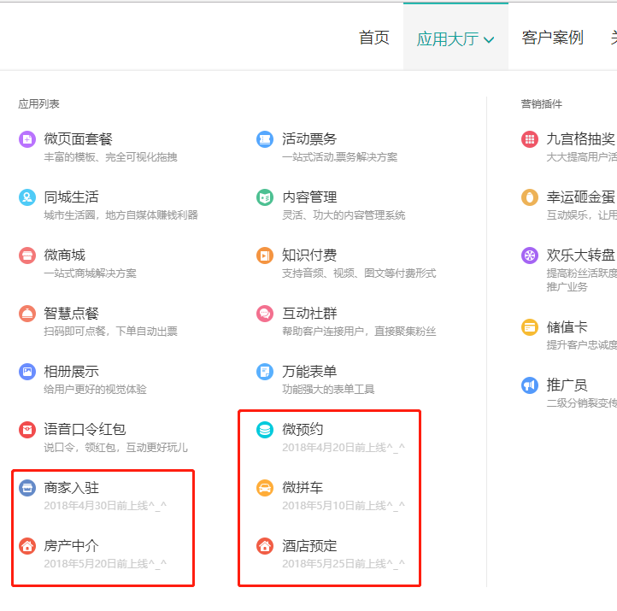The height and width of the screenshot is (611, 617).
Task: Click the 活动票务 ticket icon
Action: coord(265,139)
